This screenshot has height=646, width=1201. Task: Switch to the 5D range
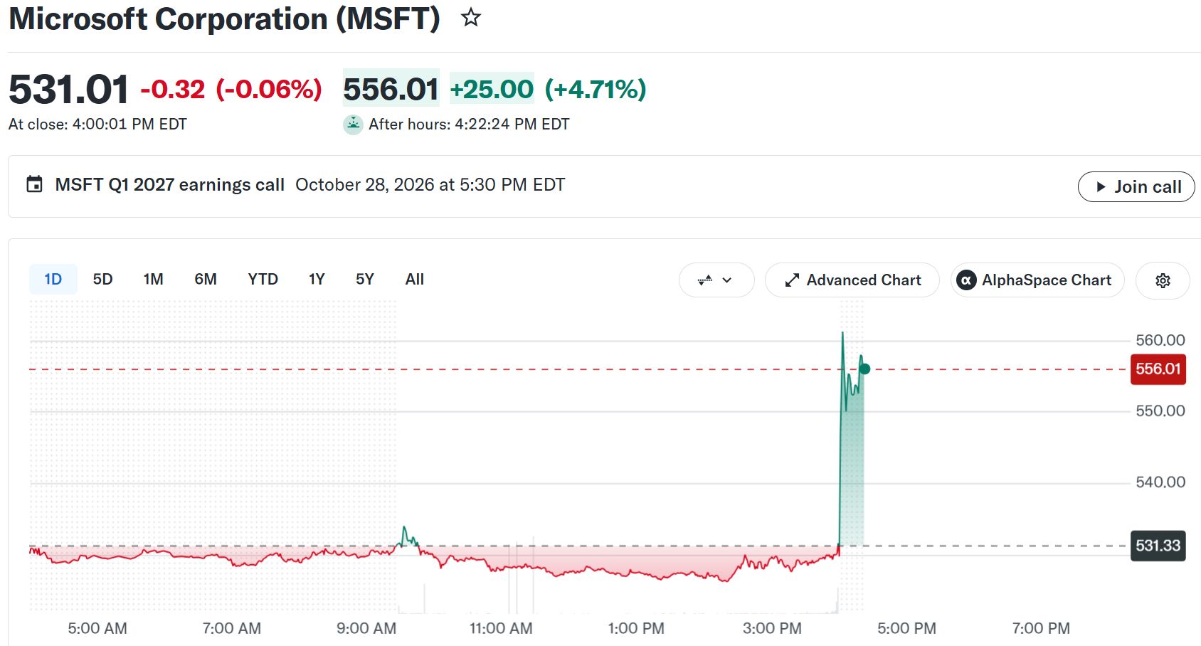tap(102, 280)
